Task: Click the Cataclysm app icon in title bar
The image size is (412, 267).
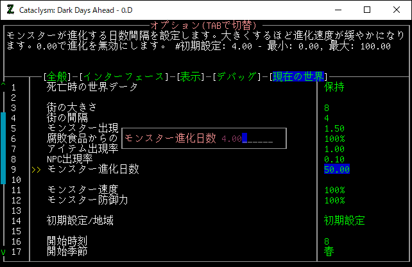Action: pos(10,10)
